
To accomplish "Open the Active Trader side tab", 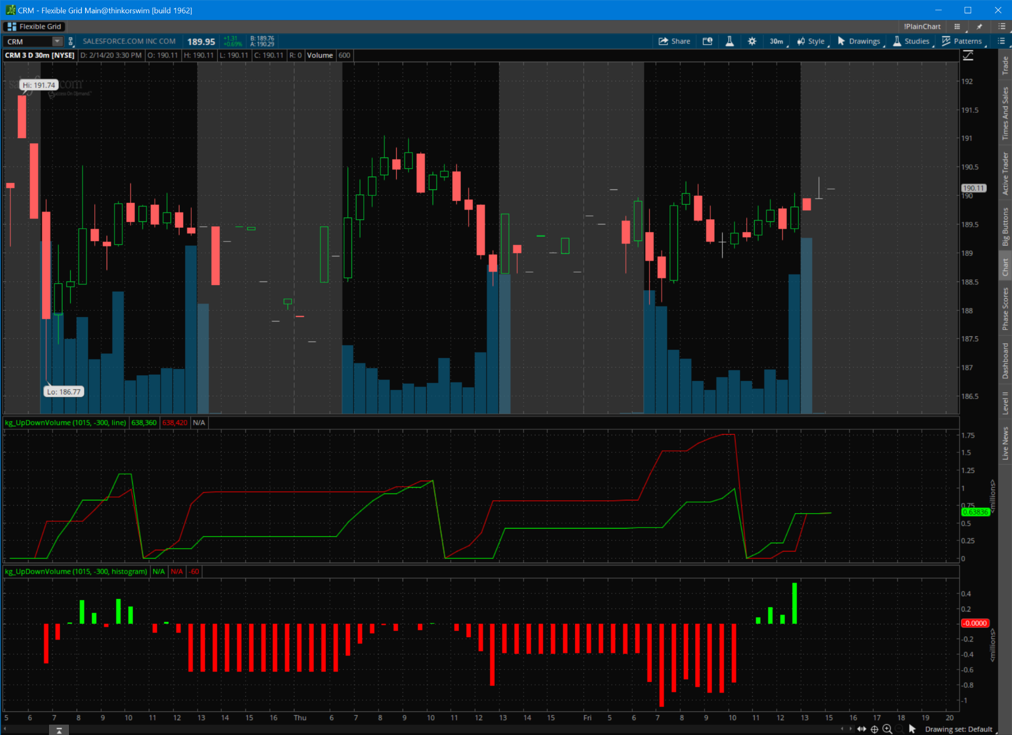I will click(x=1005, y=174).
